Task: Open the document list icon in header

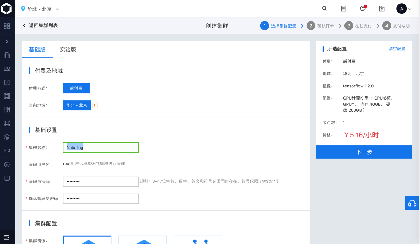Action: [343, 9]
